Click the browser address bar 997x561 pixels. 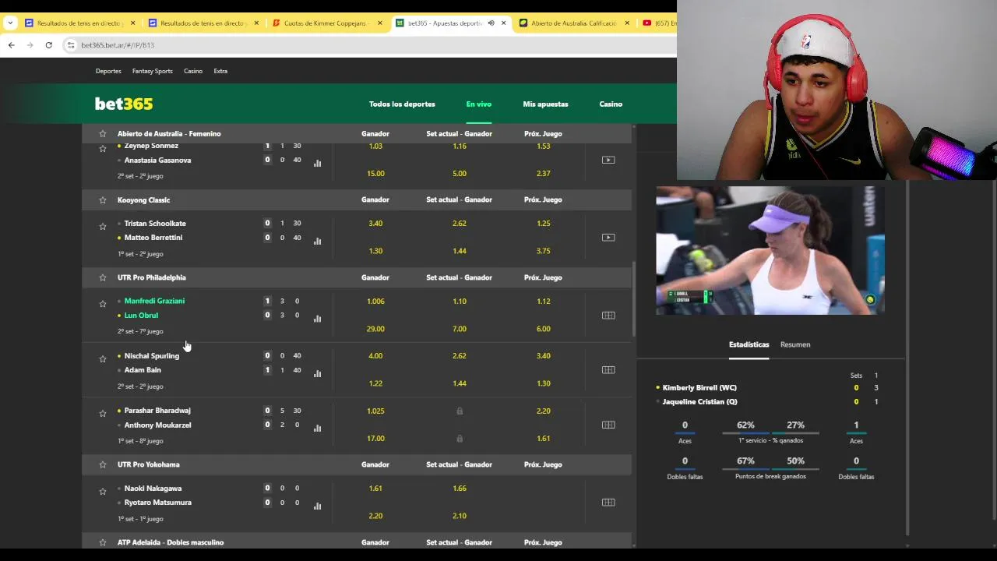pyautogui.click(x=366, y=45)
